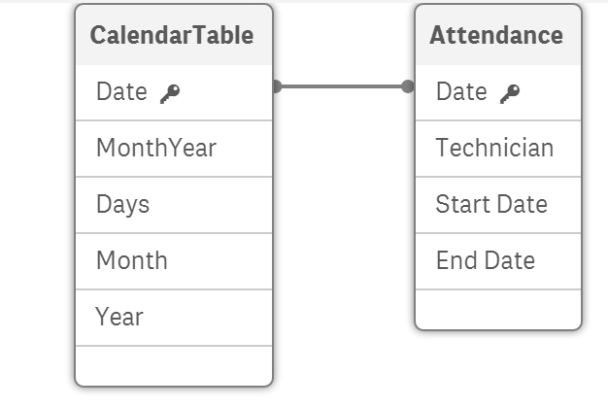
Task: Select the Days field
Action: (123, 205)
